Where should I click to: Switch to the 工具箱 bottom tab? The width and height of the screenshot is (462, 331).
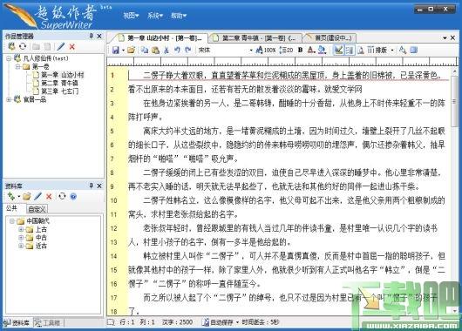[48, 323]
